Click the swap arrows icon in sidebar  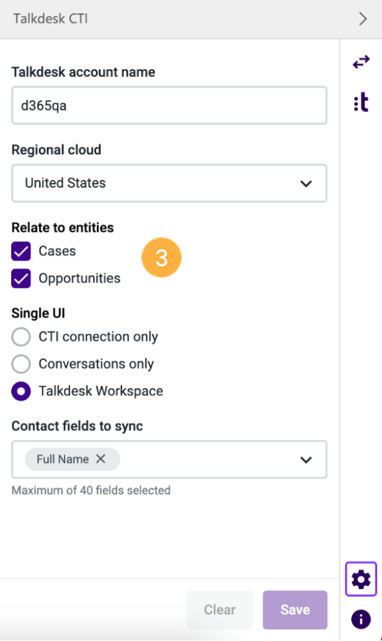(x=361, y=62)
